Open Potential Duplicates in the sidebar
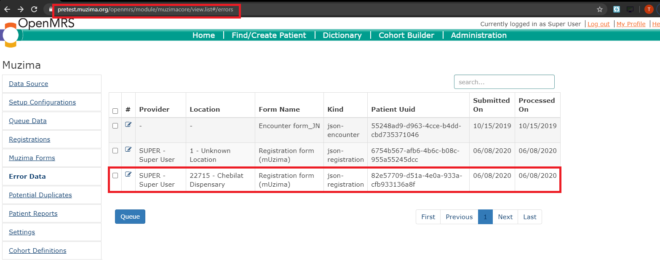 tap(40, 195)
